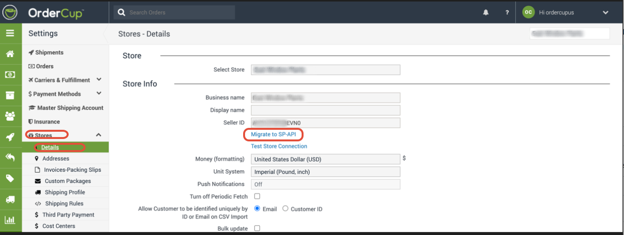Click the Invoices-Packing Slips document icon
This screenshot has width=624, height=235.
click(38, 170)
